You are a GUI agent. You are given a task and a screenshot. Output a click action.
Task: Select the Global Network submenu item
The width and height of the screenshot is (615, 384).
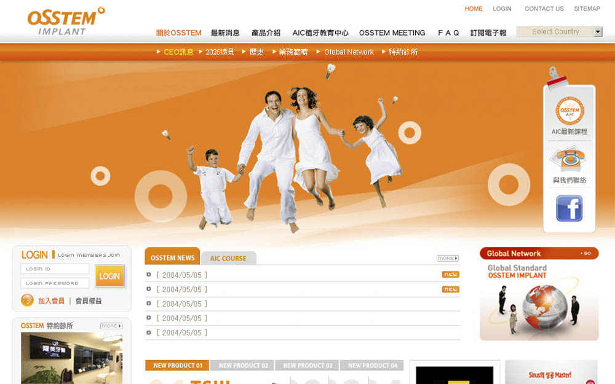click(x=349, y=52)
